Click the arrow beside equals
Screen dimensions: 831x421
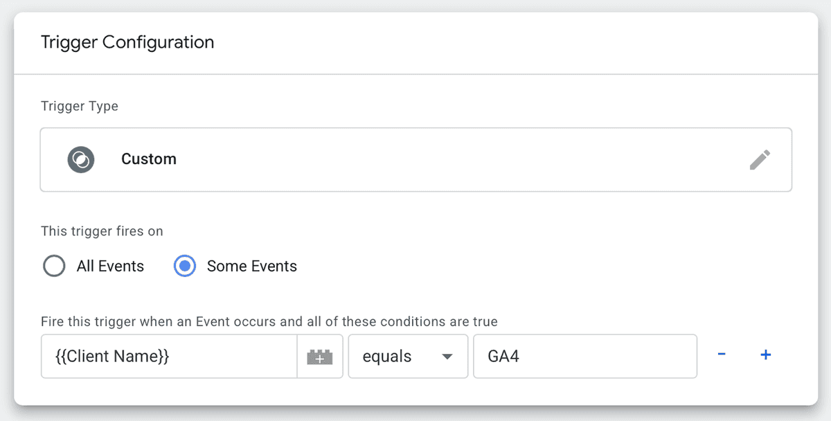click(447, 357)
